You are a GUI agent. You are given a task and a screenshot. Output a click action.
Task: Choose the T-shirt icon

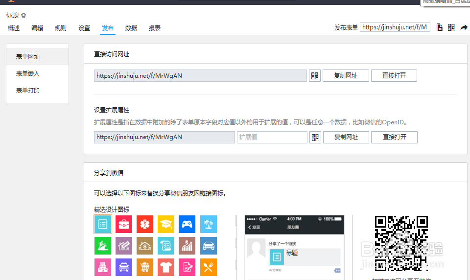(x=166, y=267)
